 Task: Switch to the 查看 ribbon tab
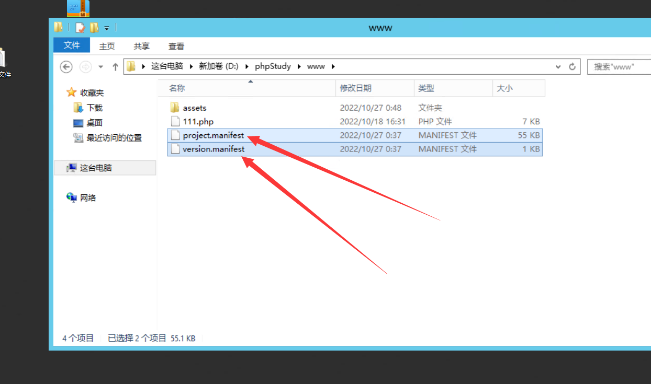coord(176,46)
